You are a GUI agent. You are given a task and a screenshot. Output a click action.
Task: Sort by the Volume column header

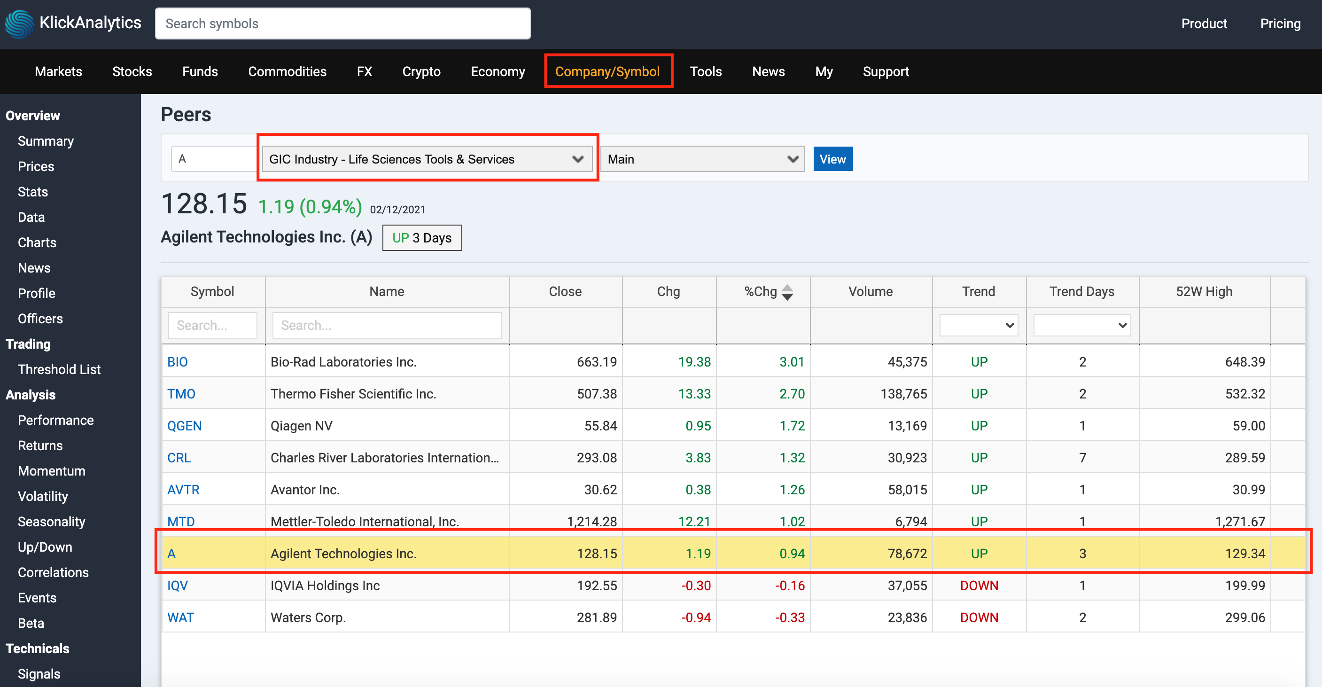coord(870,292)
